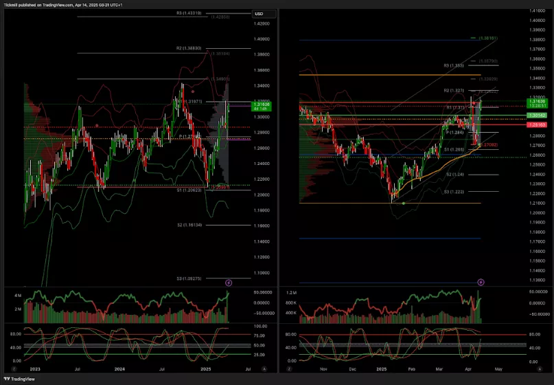Toggle auto-scale 'A' on left chart
This screenshot has width=554, height=385.
click(265, 368)
